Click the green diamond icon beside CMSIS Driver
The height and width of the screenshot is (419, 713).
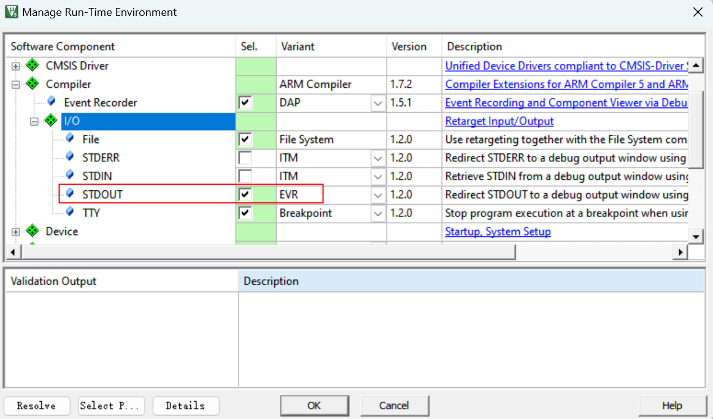point(33,66)
